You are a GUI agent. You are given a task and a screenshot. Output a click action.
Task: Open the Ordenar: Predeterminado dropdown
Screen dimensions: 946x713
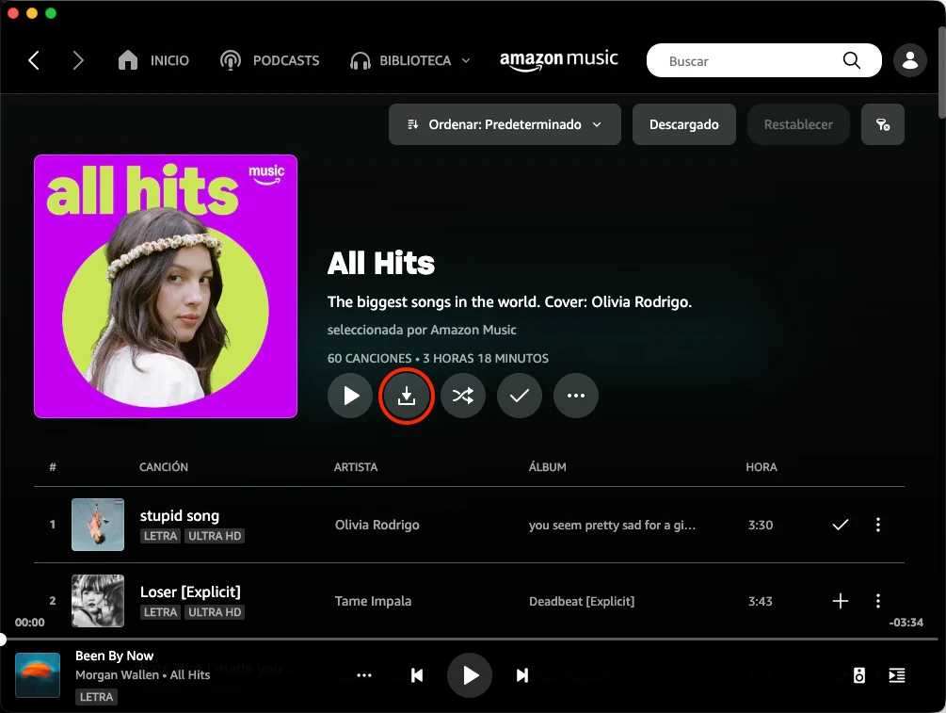(x=505, y=124)
